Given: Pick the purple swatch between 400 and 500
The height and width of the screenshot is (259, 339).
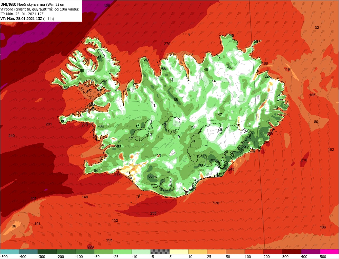Looking at the screenshot, I should click(x=311, y=252).
